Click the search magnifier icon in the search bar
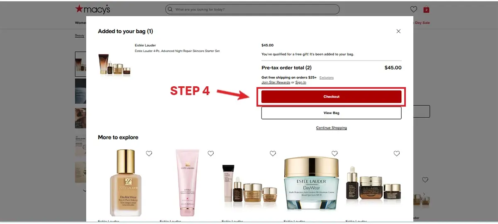Screen dimensions: 498x224 pos(170,9)
